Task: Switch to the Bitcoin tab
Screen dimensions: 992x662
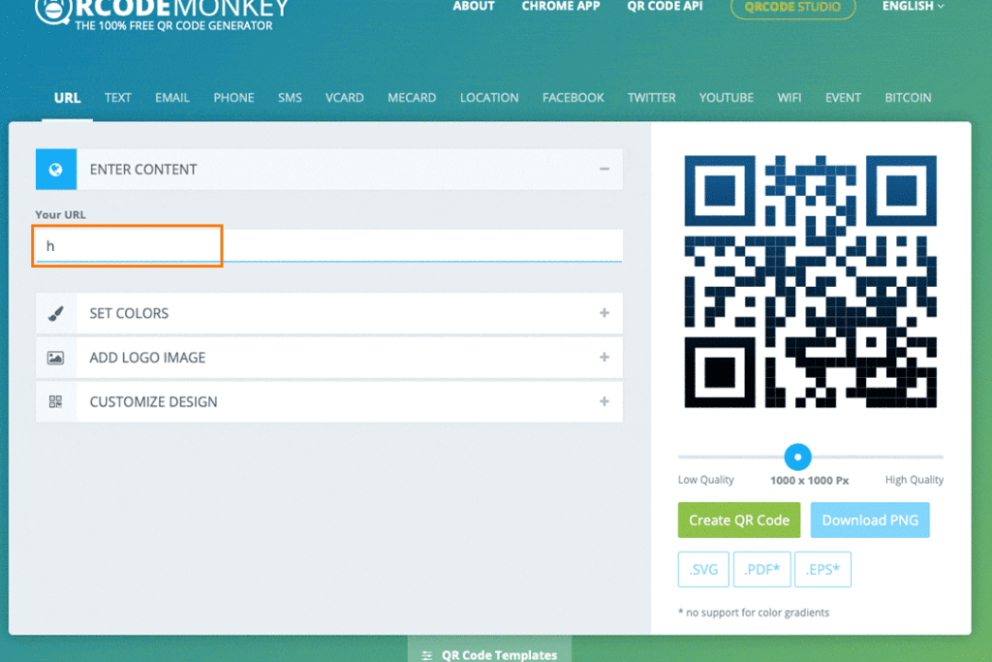Action: tap(908, 98)
